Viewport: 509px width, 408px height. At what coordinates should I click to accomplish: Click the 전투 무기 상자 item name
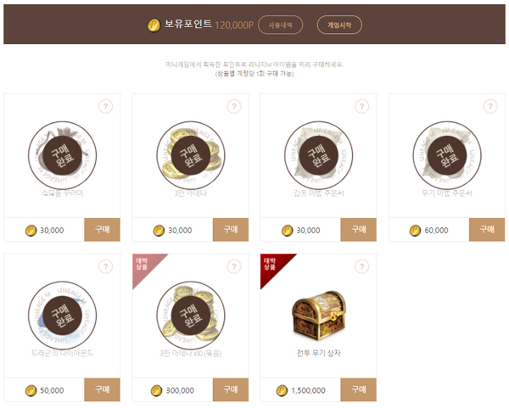[x=319, y=353]
